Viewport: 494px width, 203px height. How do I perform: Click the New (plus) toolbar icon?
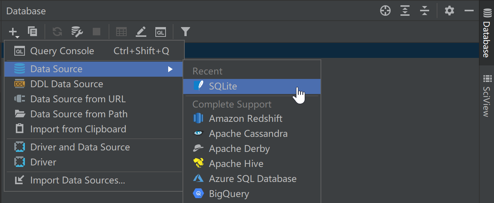(14, 32)
